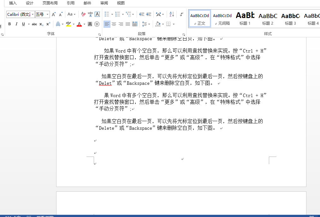Click the subscript icon

(x=41, y=24)
